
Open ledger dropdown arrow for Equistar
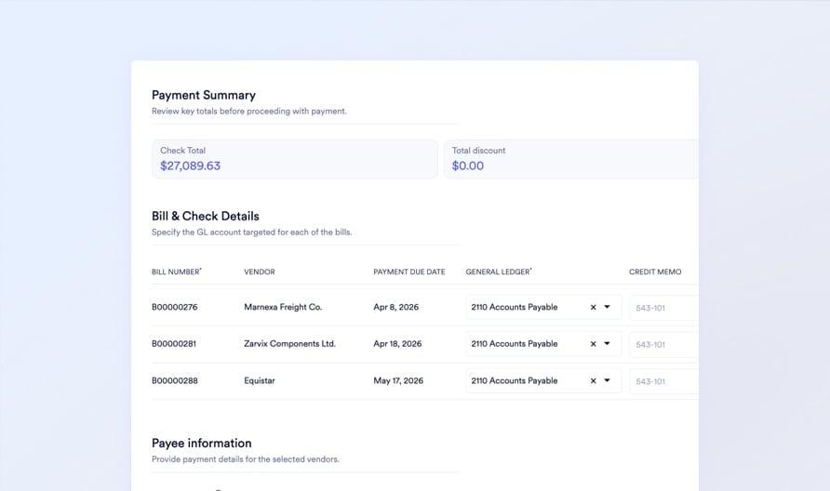[x=608, y=380]
